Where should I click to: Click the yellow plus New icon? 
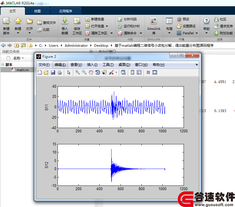(18, 21)
